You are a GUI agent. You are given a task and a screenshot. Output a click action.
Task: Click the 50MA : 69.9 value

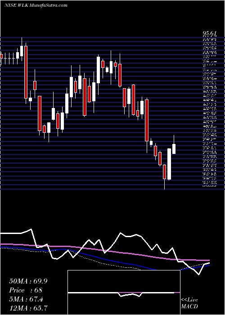tap(28, 281)
